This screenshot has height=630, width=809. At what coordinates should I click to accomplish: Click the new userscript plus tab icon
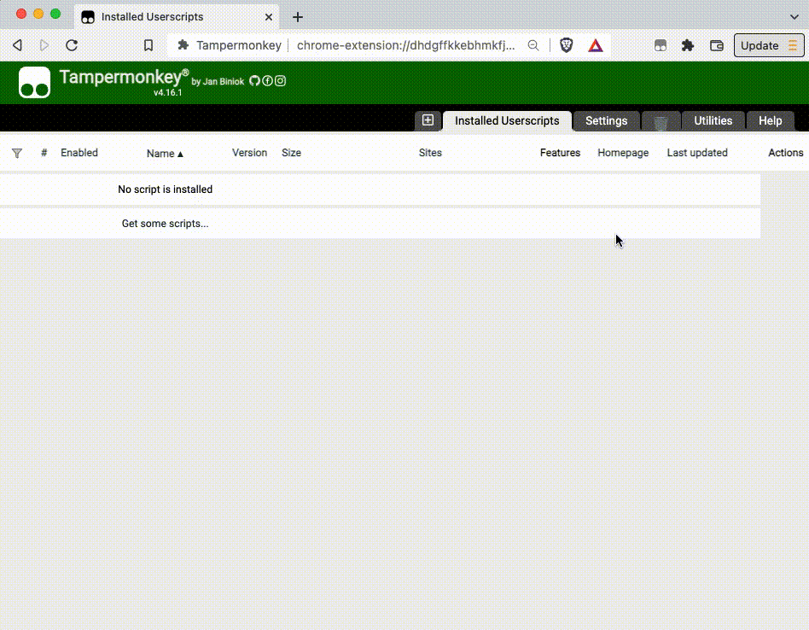coord(428,120)
